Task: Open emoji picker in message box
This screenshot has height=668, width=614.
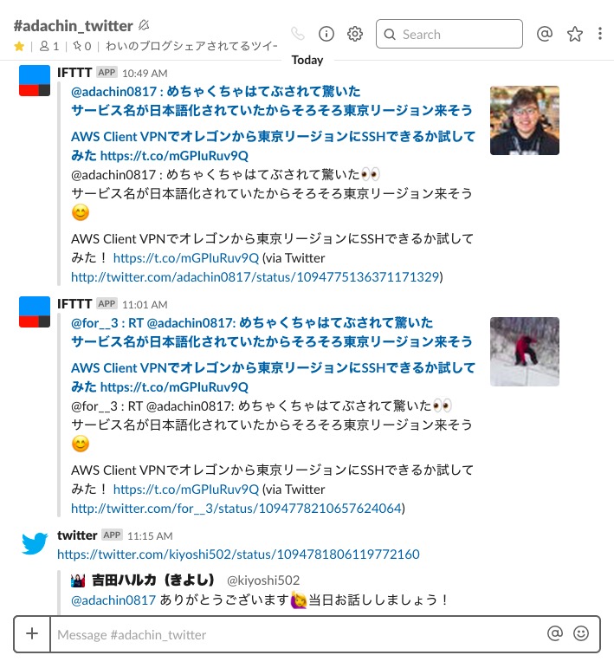Action: [581, 633]
